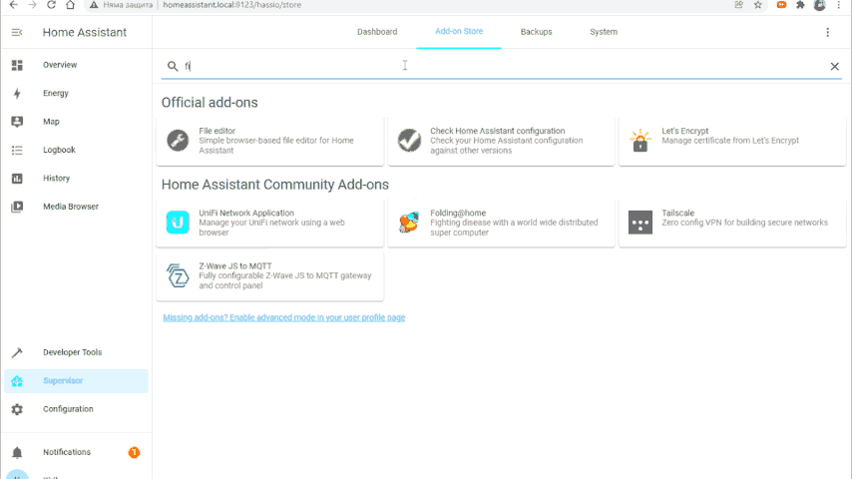Screen dimensions: 852x479
Task: Click the Official add-ons heading
Action: 210,103
